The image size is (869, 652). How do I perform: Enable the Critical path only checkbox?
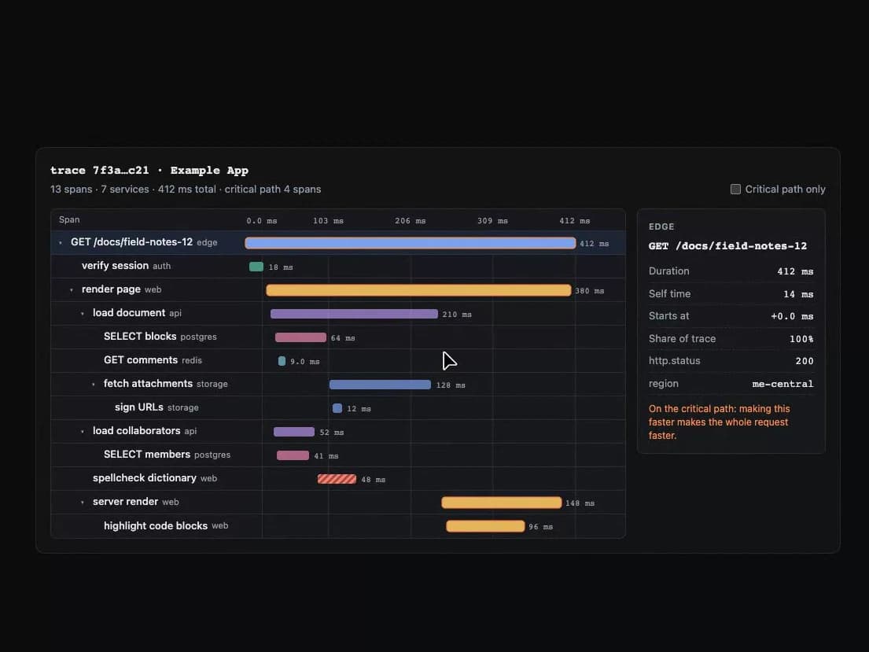[x=735, y=189]
